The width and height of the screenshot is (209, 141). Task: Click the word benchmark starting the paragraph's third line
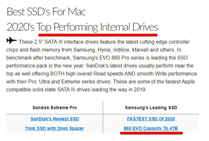pyautogui.click(x=20, y=58)
